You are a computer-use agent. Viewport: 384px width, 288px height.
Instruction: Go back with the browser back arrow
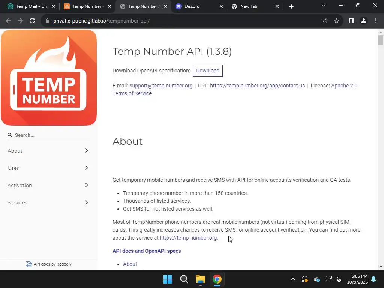point(8,21)
